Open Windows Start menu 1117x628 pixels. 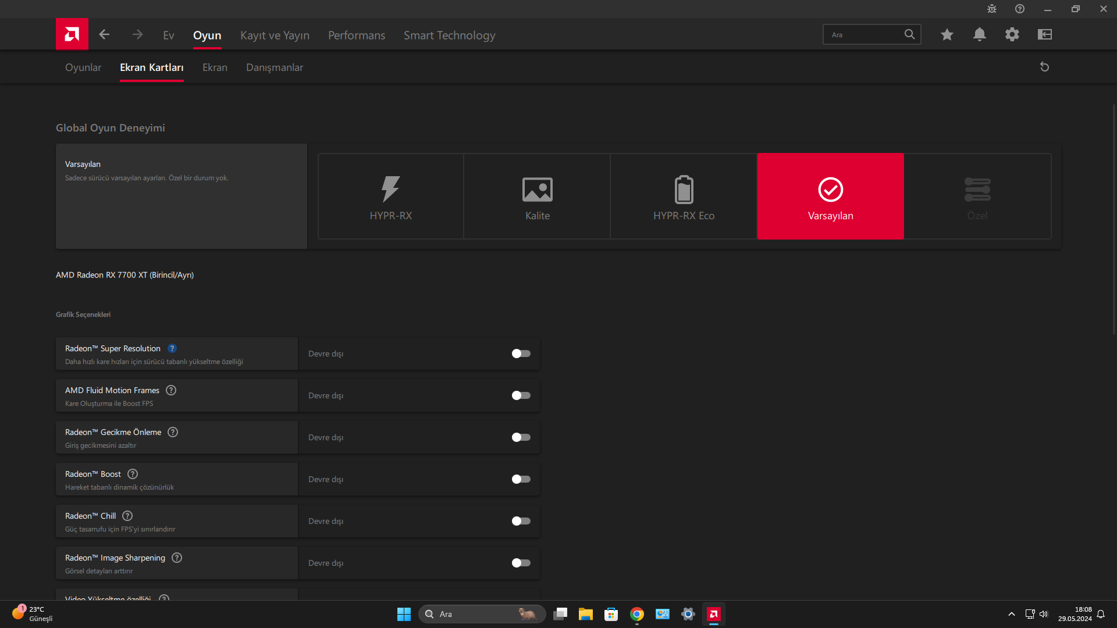tap(404, 614)
